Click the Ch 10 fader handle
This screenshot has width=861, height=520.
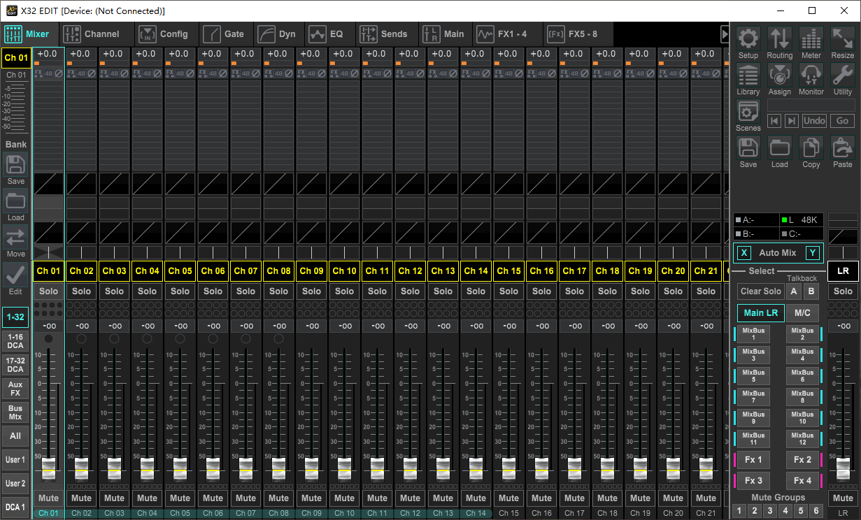344,467
